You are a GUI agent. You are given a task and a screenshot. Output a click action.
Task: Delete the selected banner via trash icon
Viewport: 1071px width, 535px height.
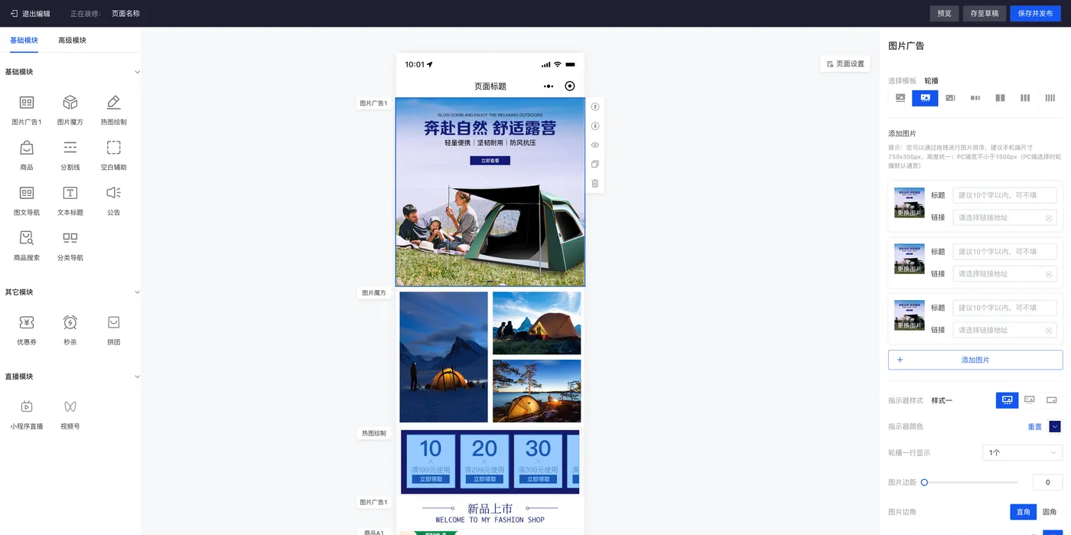[x=595, y=183]
